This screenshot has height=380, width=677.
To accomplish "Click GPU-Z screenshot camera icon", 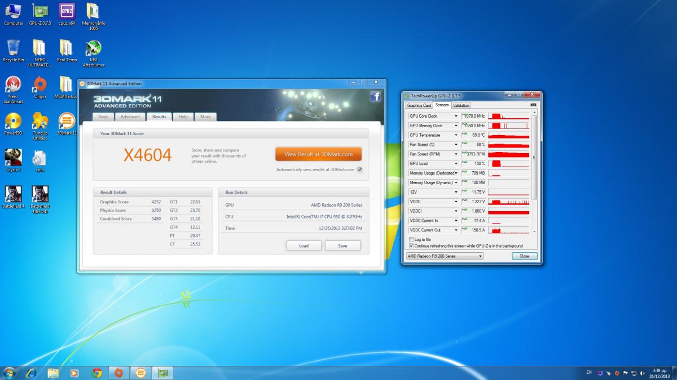I will click(x=533, y=105).
